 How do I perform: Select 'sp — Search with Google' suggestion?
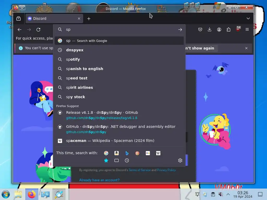tap(119, 41)
